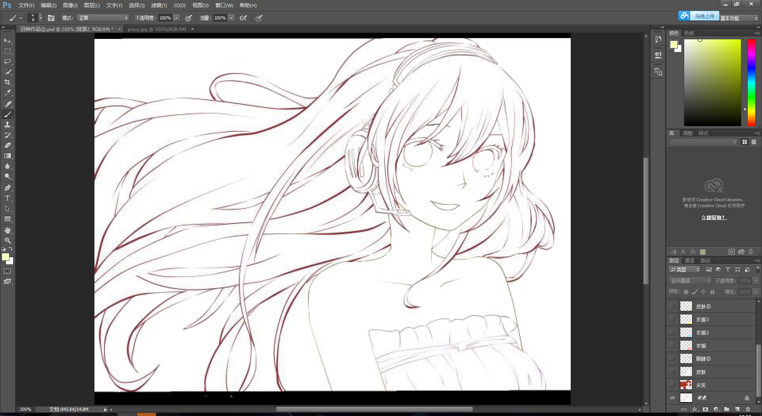The image size is (762, 416).
Task: Open tool preset picker arrow
Action: coord(21,18)
